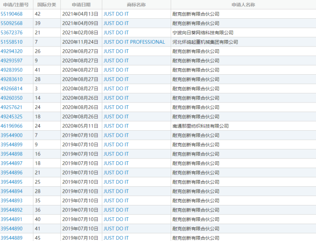Screen dimensions: 316x241
Task: Open registration number 49294320 link
Action: point(11,51)
